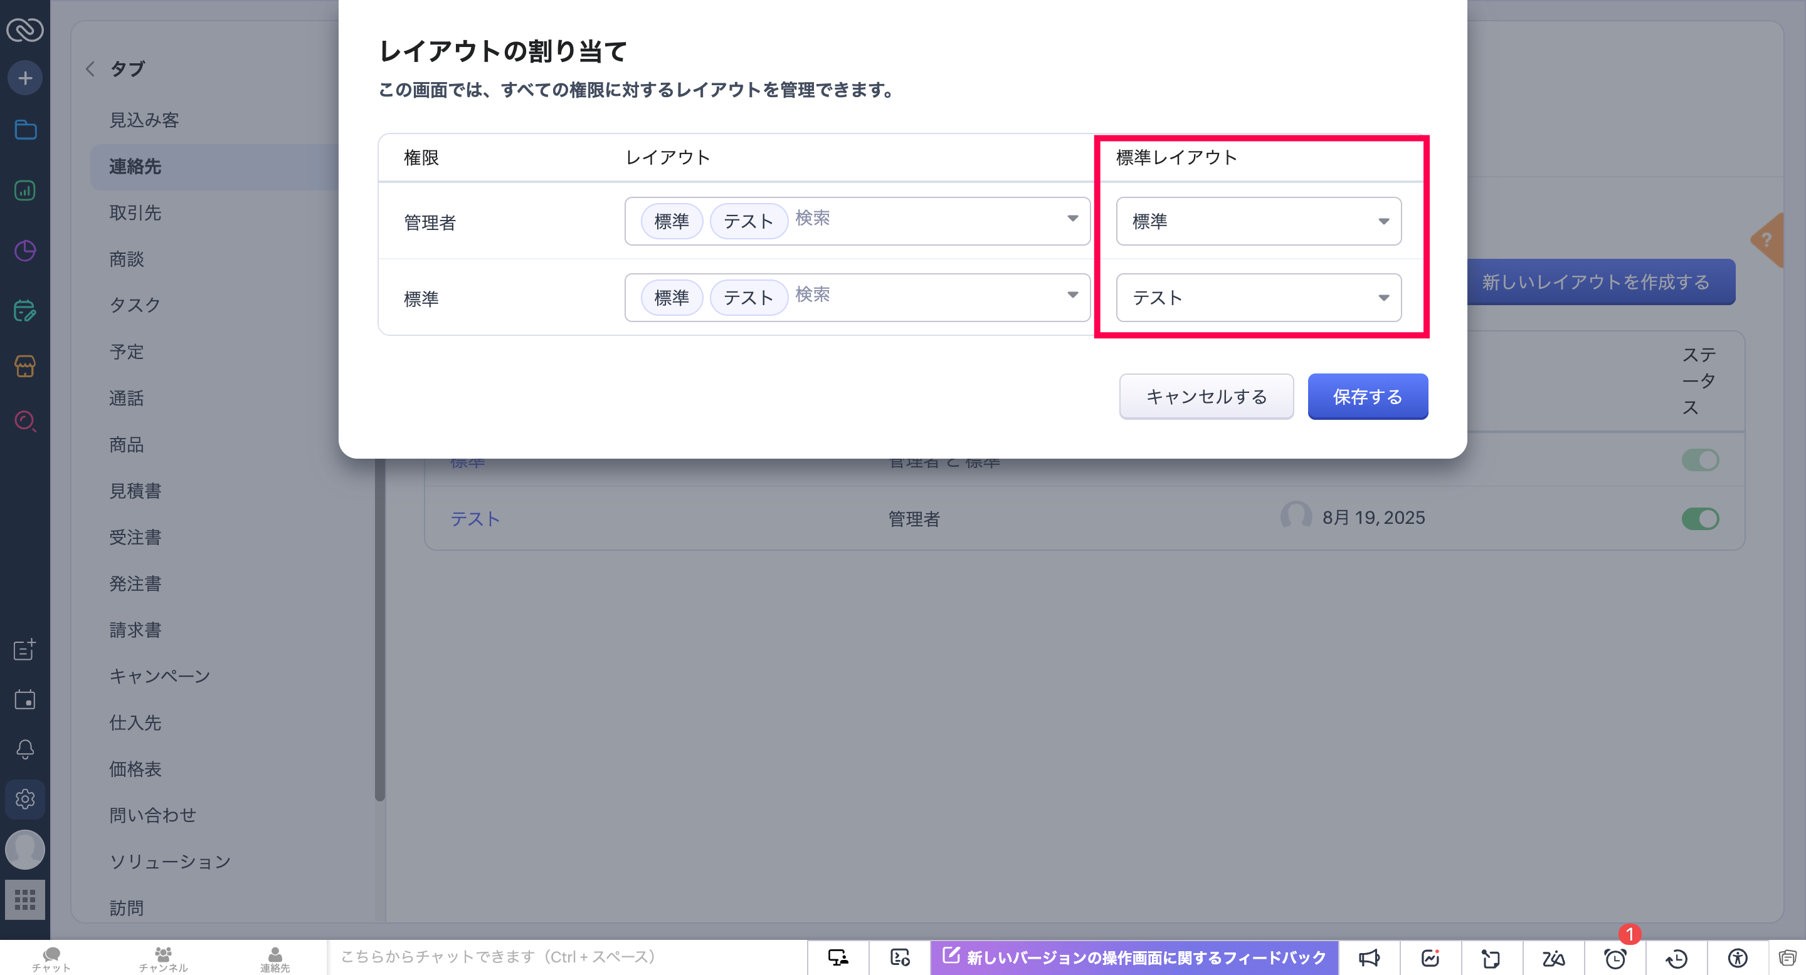Image resolution: width=1806 pixels, height=975 pixels.
Task: Click the sidebar list vertical scrollbar
Action: coord(379,630)
